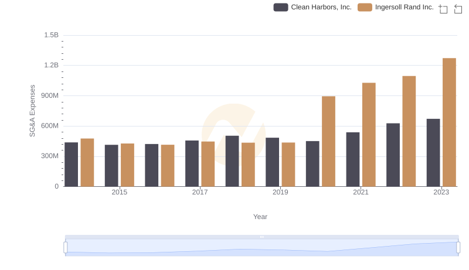Viewport: 469px width, 270px height.
Task: Click the 2021 x-axis label
Action: [361, 192]
